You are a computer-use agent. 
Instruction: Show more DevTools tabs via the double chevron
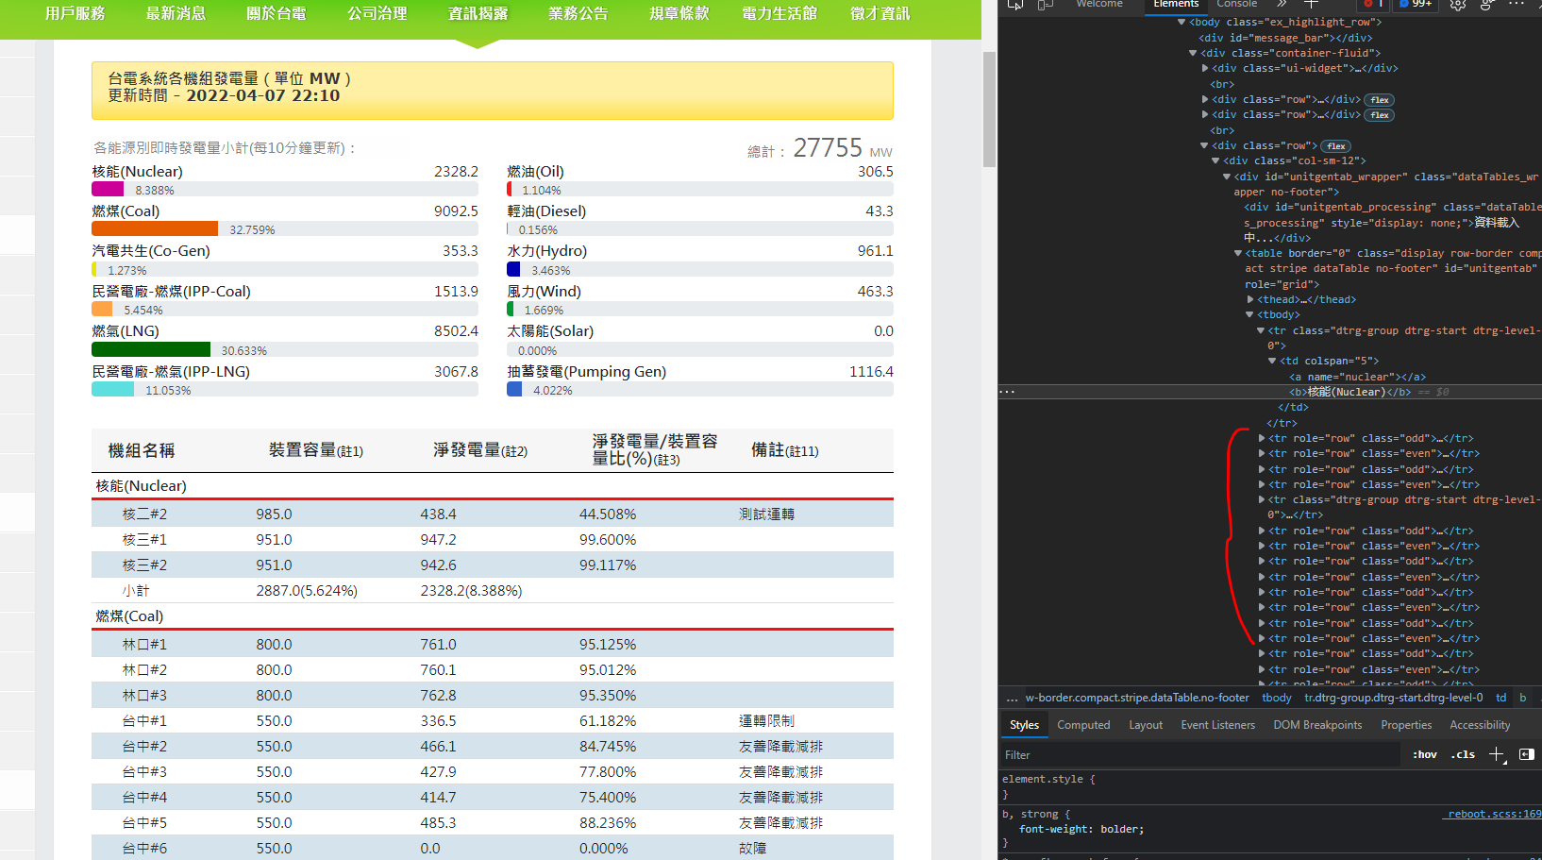click(1282, 5)
